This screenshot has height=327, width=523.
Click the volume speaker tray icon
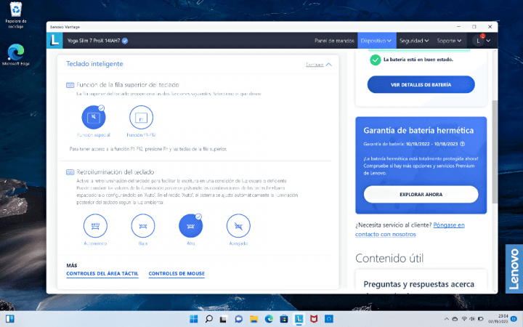pyautogui.click(x=472, y=319)
